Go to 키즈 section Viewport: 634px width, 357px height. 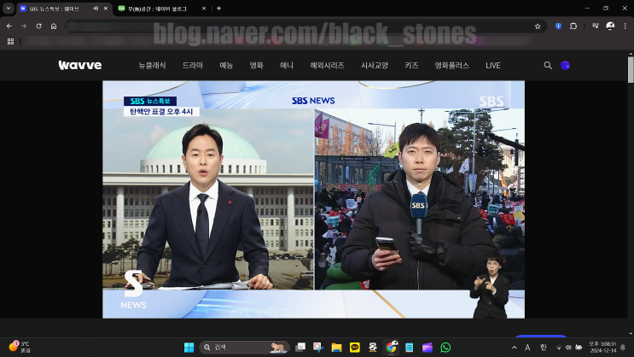pyautogui.click(x=411, y=65)
